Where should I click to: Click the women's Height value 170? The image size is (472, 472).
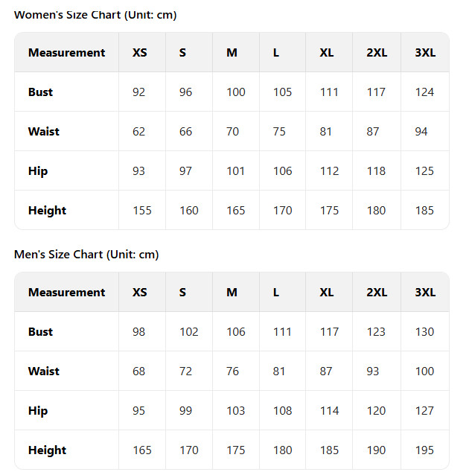click(x=282, y=211)
